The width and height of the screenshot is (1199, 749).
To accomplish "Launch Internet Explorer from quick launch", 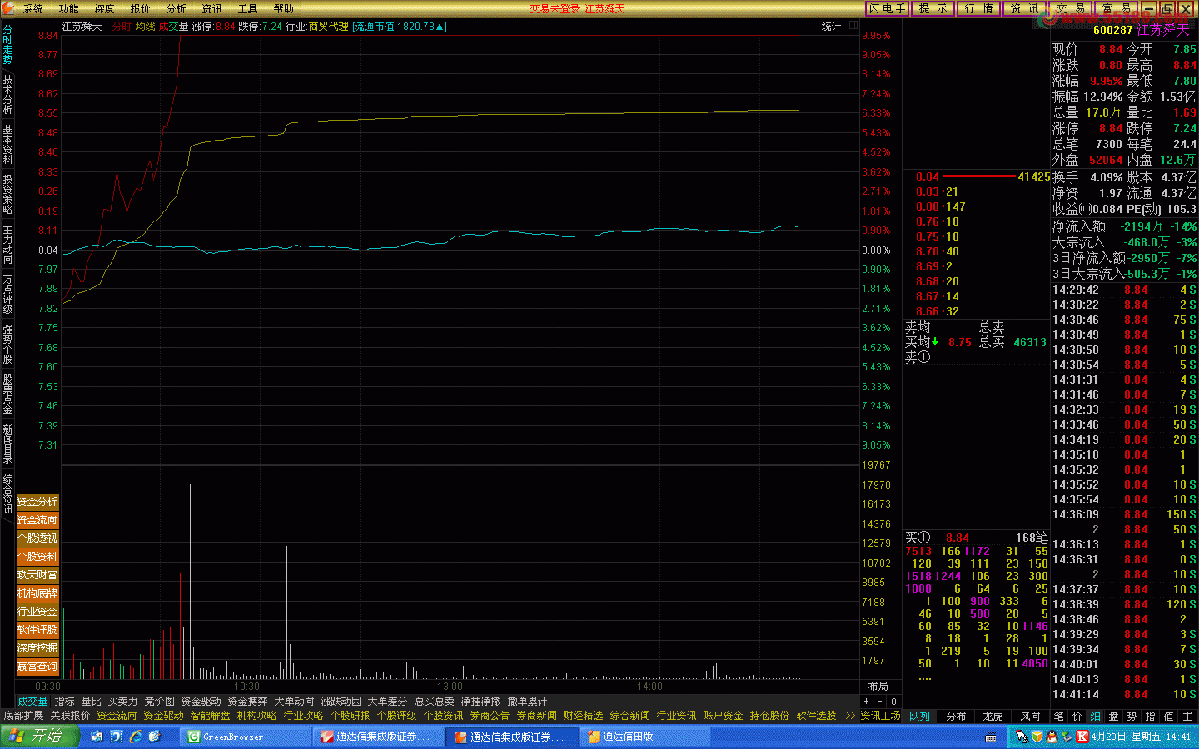I will (x=136, y=737).
